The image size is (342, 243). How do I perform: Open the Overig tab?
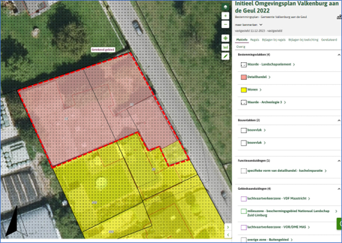coord(241,47)
